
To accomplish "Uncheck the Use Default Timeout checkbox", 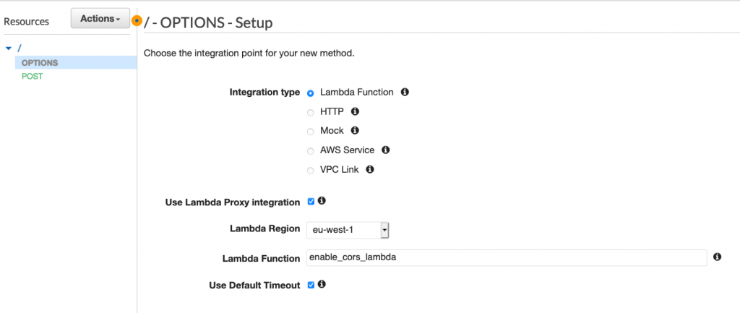I will [311, 285].
